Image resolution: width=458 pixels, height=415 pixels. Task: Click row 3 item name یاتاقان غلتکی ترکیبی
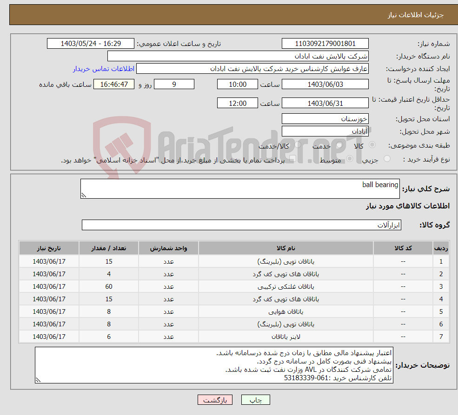point(285,286)
